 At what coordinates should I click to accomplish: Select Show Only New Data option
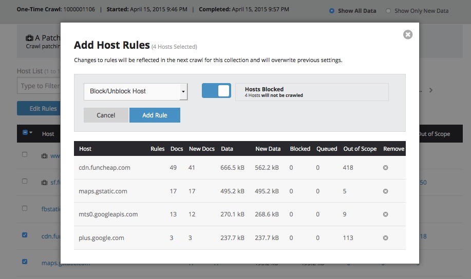[x=388, y=11]
